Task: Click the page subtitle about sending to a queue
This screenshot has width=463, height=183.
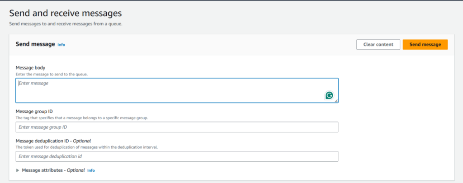Action: click(66, 23)
